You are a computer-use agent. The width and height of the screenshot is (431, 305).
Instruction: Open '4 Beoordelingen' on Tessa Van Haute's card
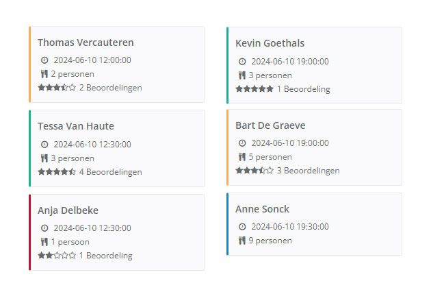point(110,172)
